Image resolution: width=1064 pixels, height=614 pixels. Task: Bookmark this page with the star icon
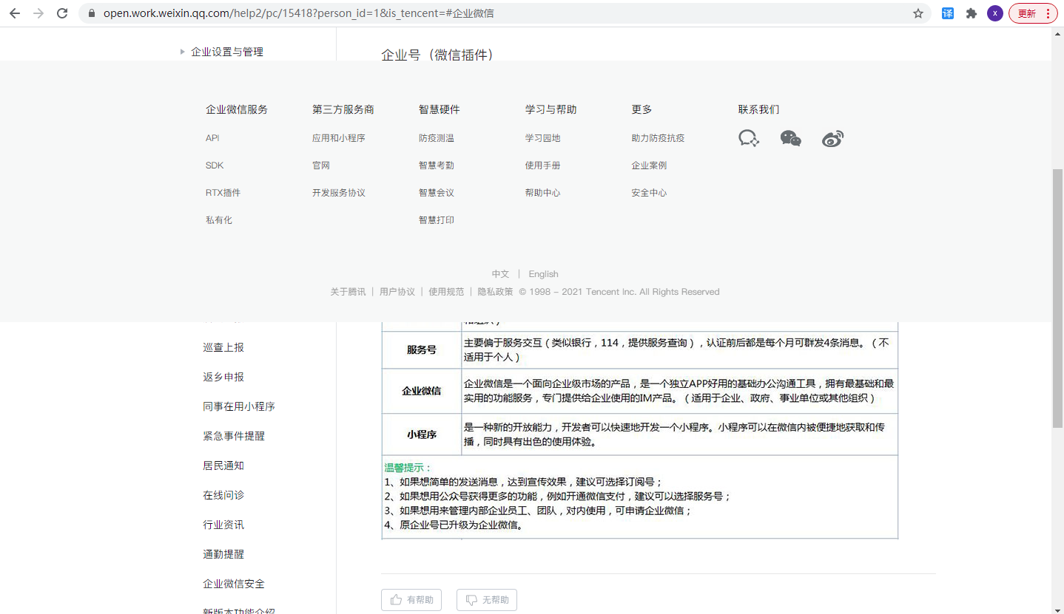918,13
